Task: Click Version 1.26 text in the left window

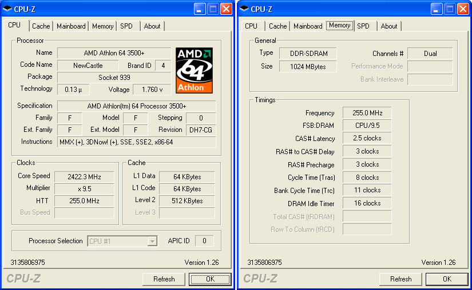Action: click(x=202, y=263)
